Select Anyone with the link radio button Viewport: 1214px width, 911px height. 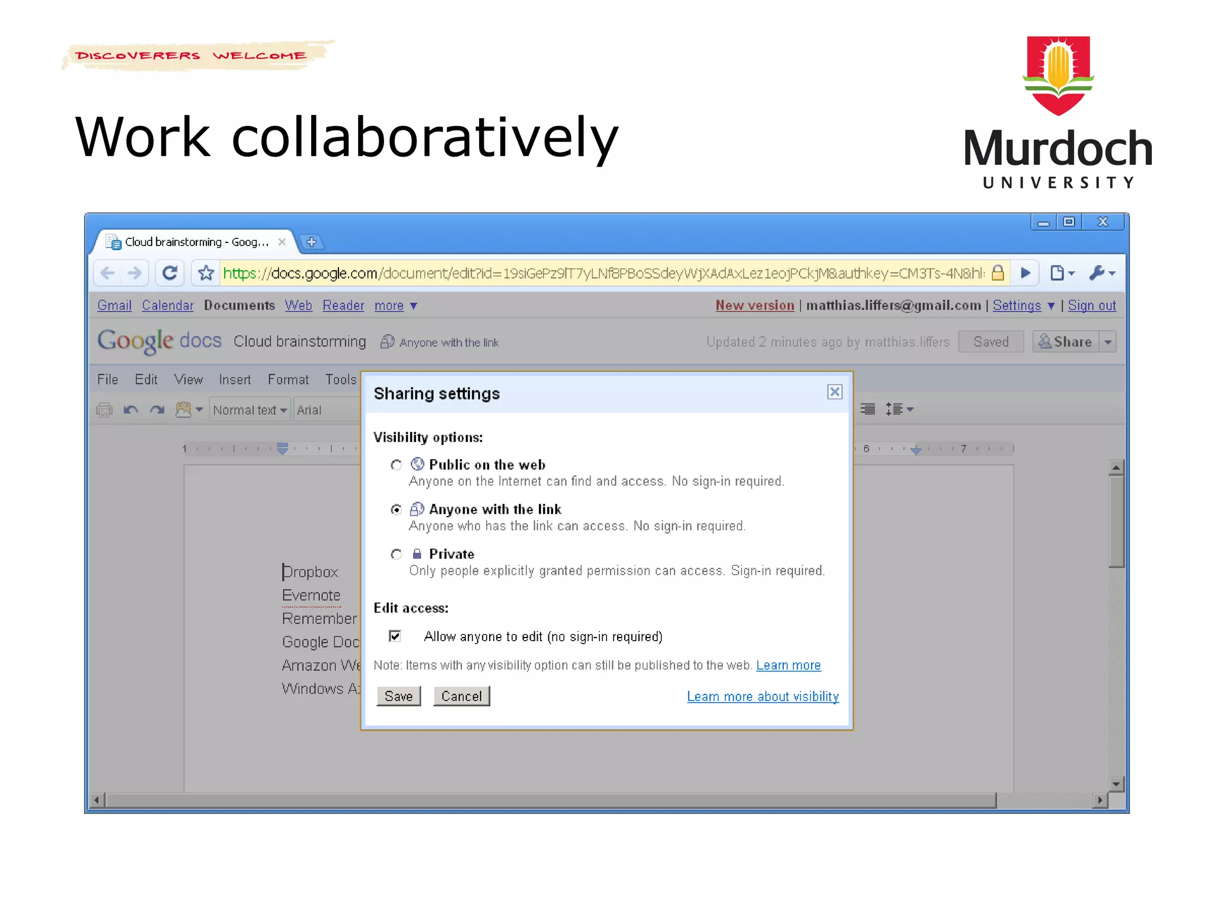tap(396, 509)
